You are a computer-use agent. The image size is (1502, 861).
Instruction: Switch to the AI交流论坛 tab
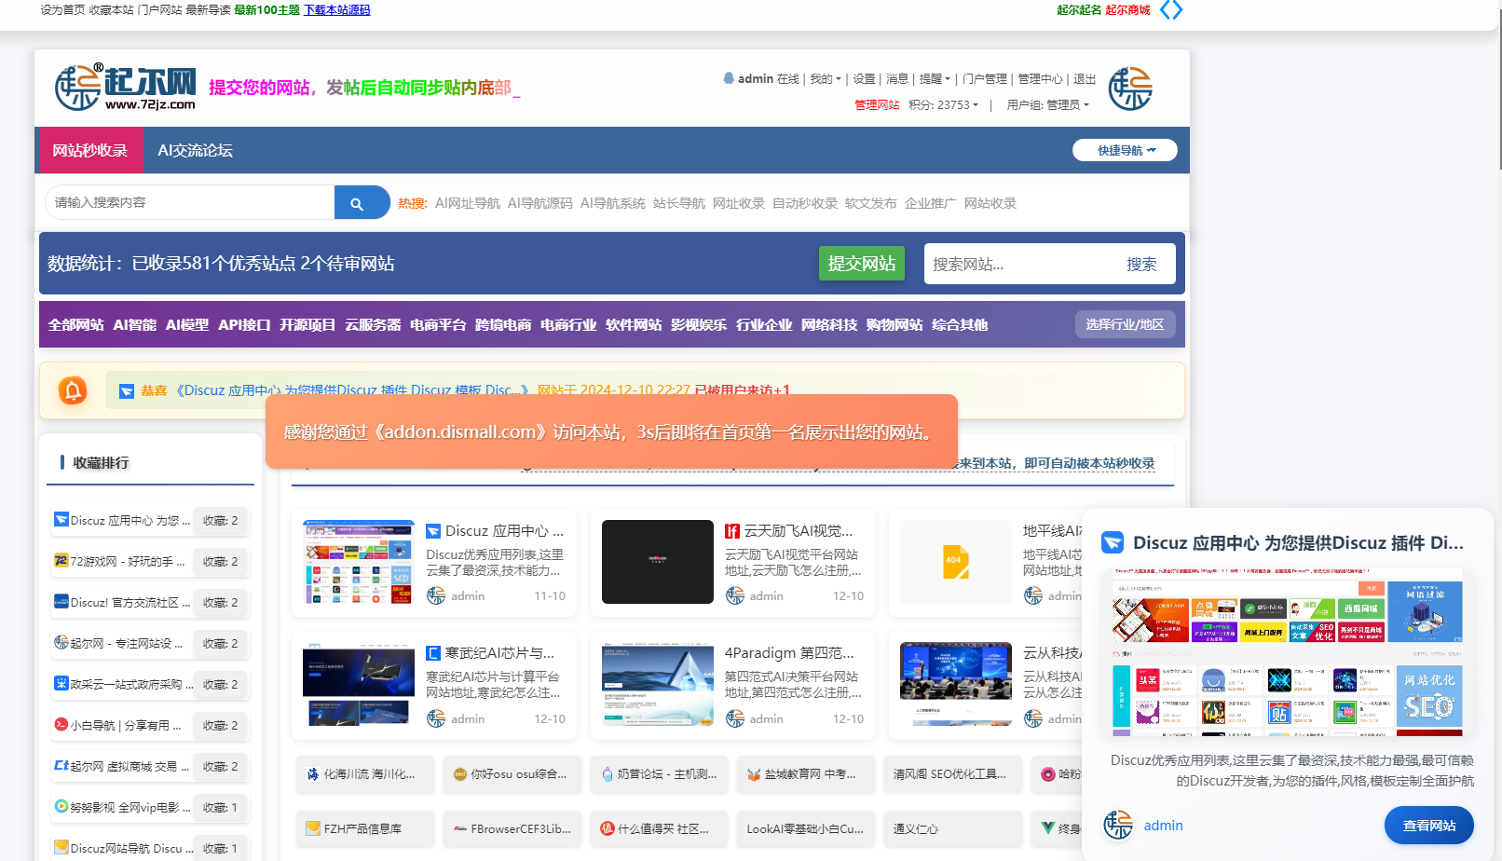195,150
